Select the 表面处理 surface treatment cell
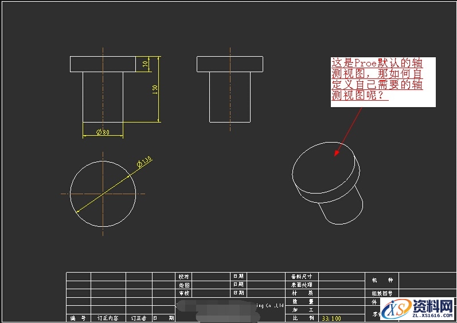The height and width of the screenshot is (323, 457). tap(302, 285)
